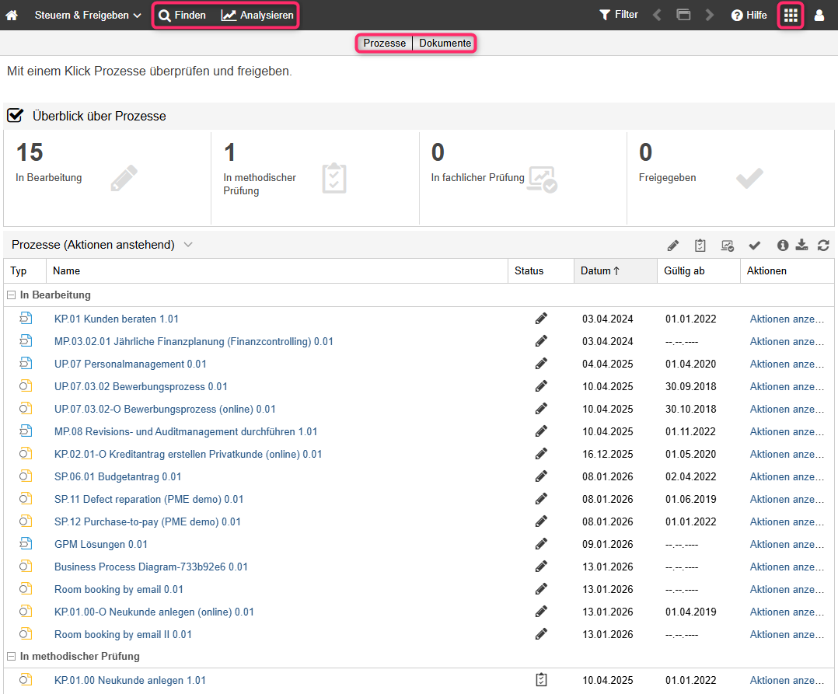Toggle the Überblick über Prozesse checkbox
Screen dimensions: 838x694
(15, 116)
